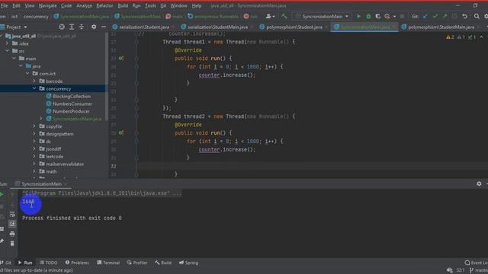
Task: Open Search Everywhere magnifier icon
Action: pyautogui.click(x=477, y=16)
